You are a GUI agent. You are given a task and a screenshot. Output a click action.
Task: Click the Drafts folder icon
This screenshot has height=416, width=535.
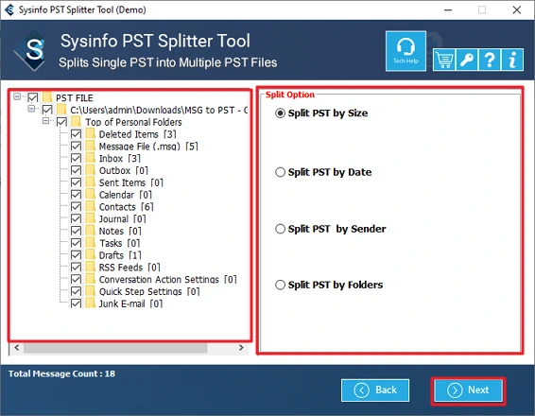click(x=90, y=255)
